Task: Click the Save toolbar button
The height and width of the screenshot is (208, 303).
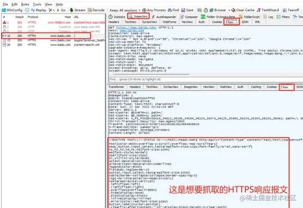Action: tap(187, 10)
